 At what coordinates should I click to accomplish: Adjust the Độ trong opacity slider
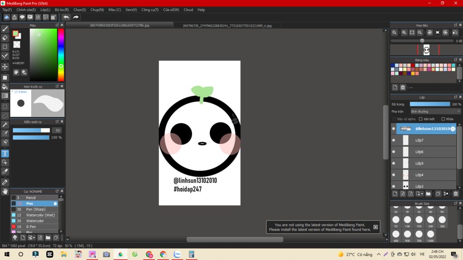click(x=430, y=104)
